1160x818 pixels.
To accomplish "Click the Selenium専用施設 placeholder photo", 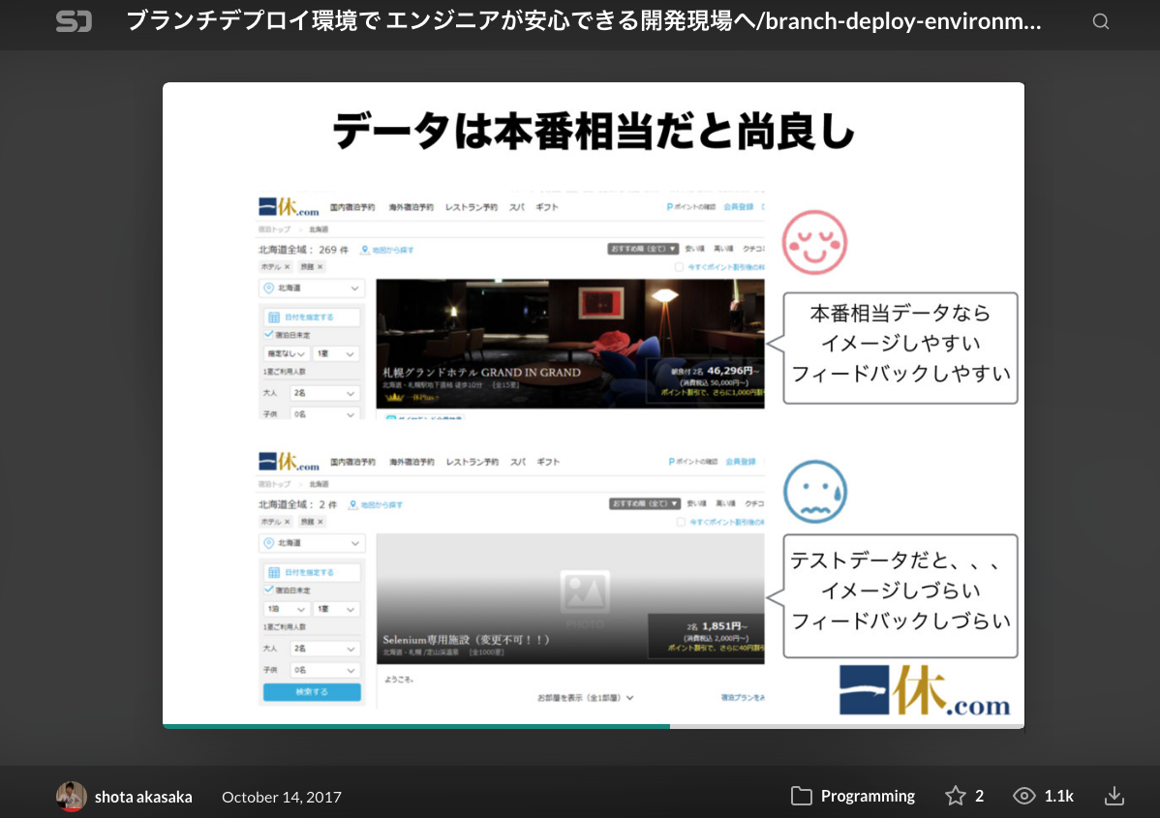I will [569, 598].
